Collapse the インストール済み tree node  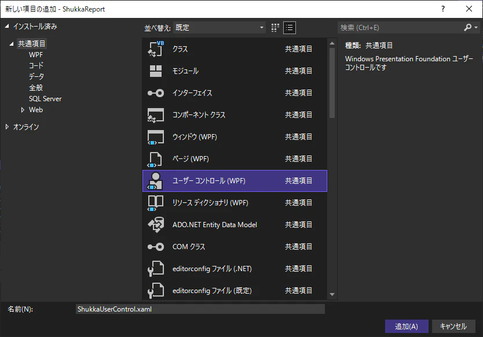point(7,27)
